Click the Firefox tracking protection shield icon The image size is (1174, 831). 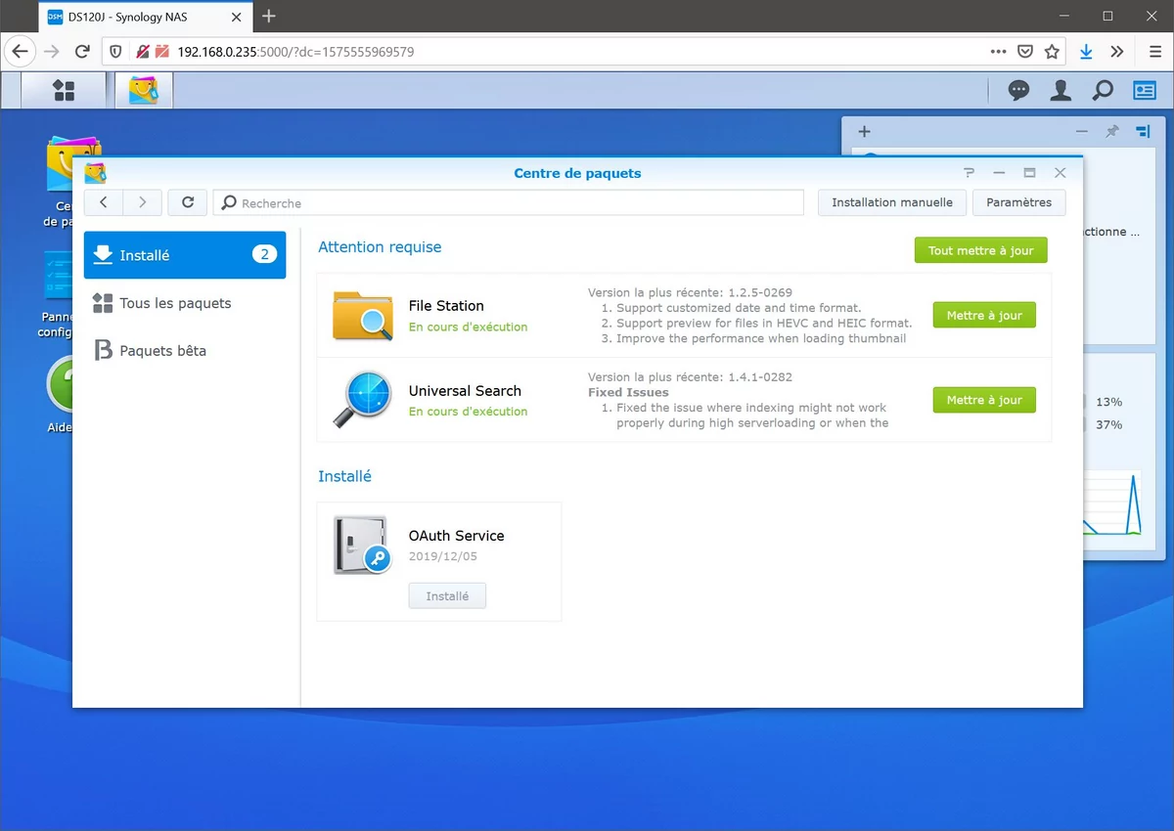pos(114,51)
